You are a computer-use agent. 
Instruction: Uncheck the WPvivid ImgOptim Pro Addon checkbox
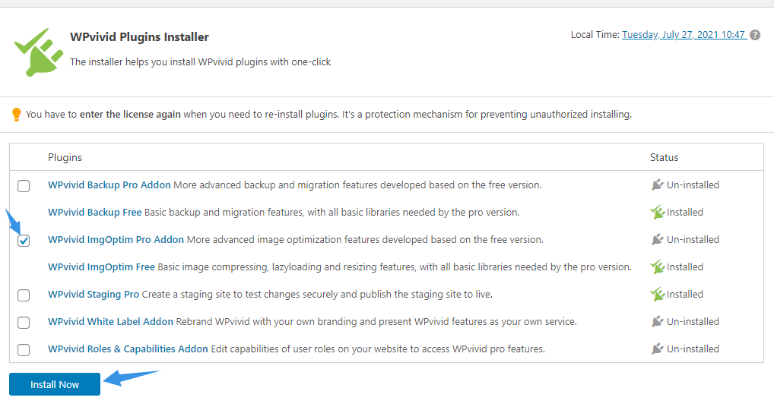point(24,241)
